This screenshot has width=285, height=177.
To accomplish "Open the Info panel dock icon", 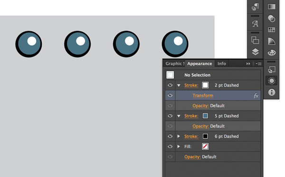I will (x=272, y=92).
